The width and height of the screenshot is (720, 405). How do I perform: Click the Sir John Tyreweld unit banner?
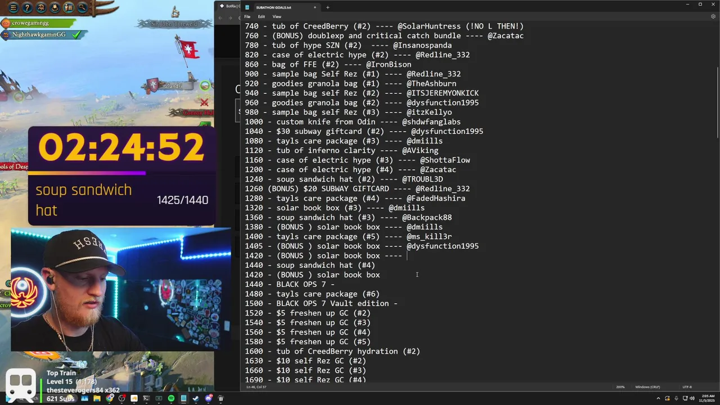[x=174, y=24]
